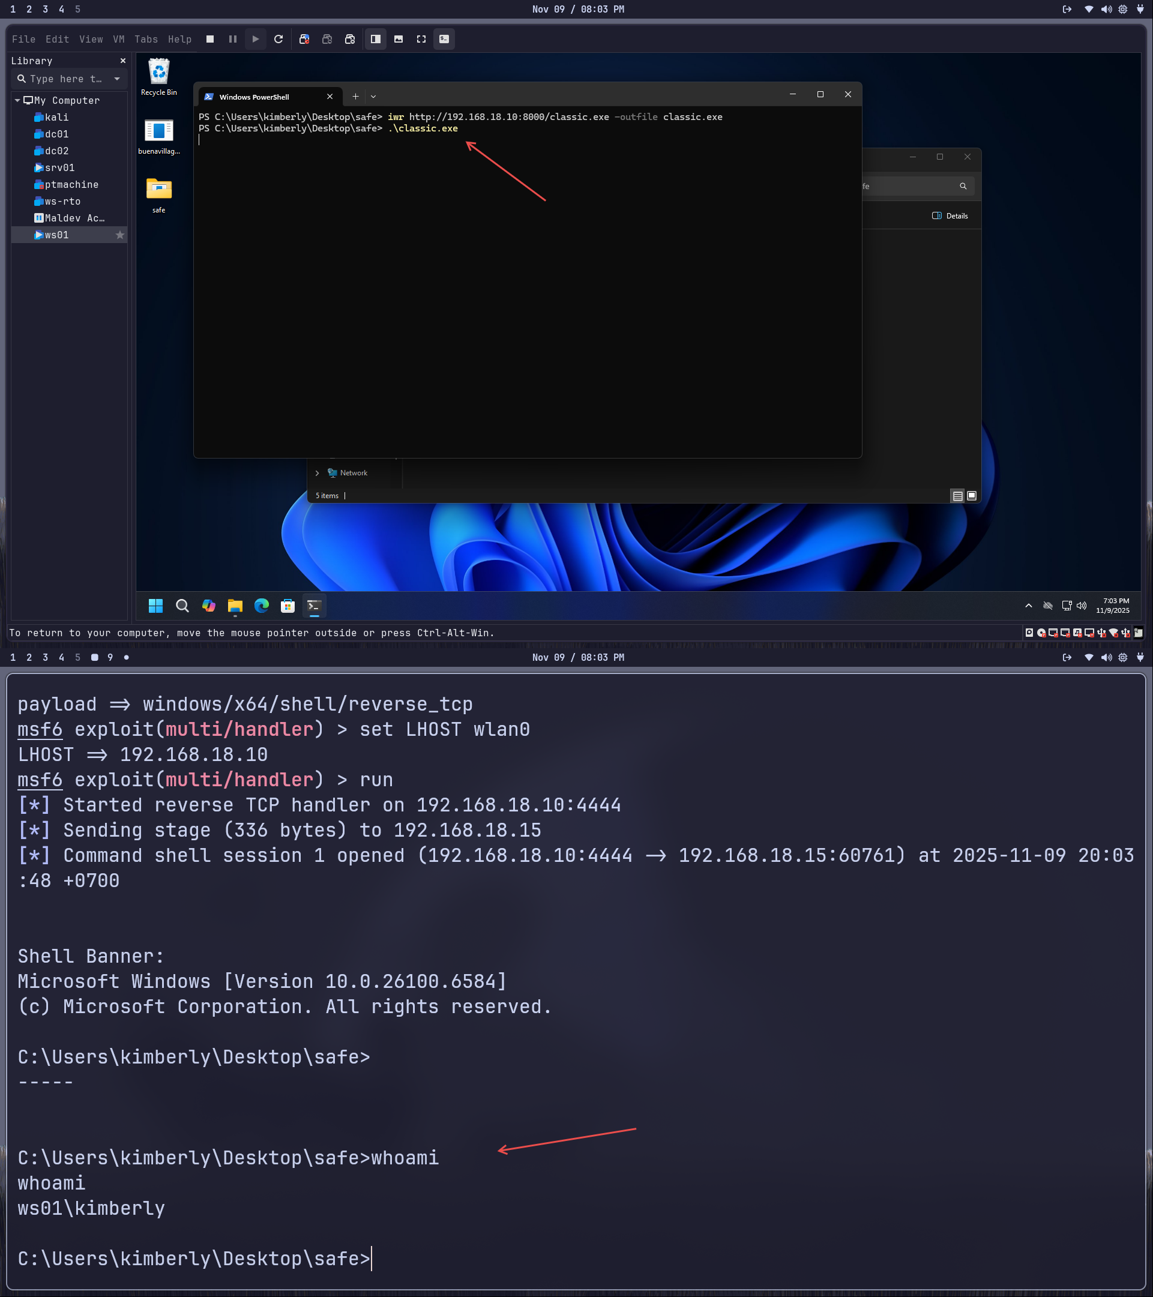The height and width of the screenshot is (1297, 1153).
Task: Open the Tabs menu
Action: coord(146,40)
